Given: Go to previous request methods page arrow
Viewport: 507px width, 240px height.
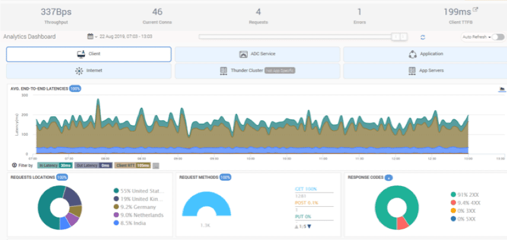Looking at the screenshot, I should [x=296, y=226].
